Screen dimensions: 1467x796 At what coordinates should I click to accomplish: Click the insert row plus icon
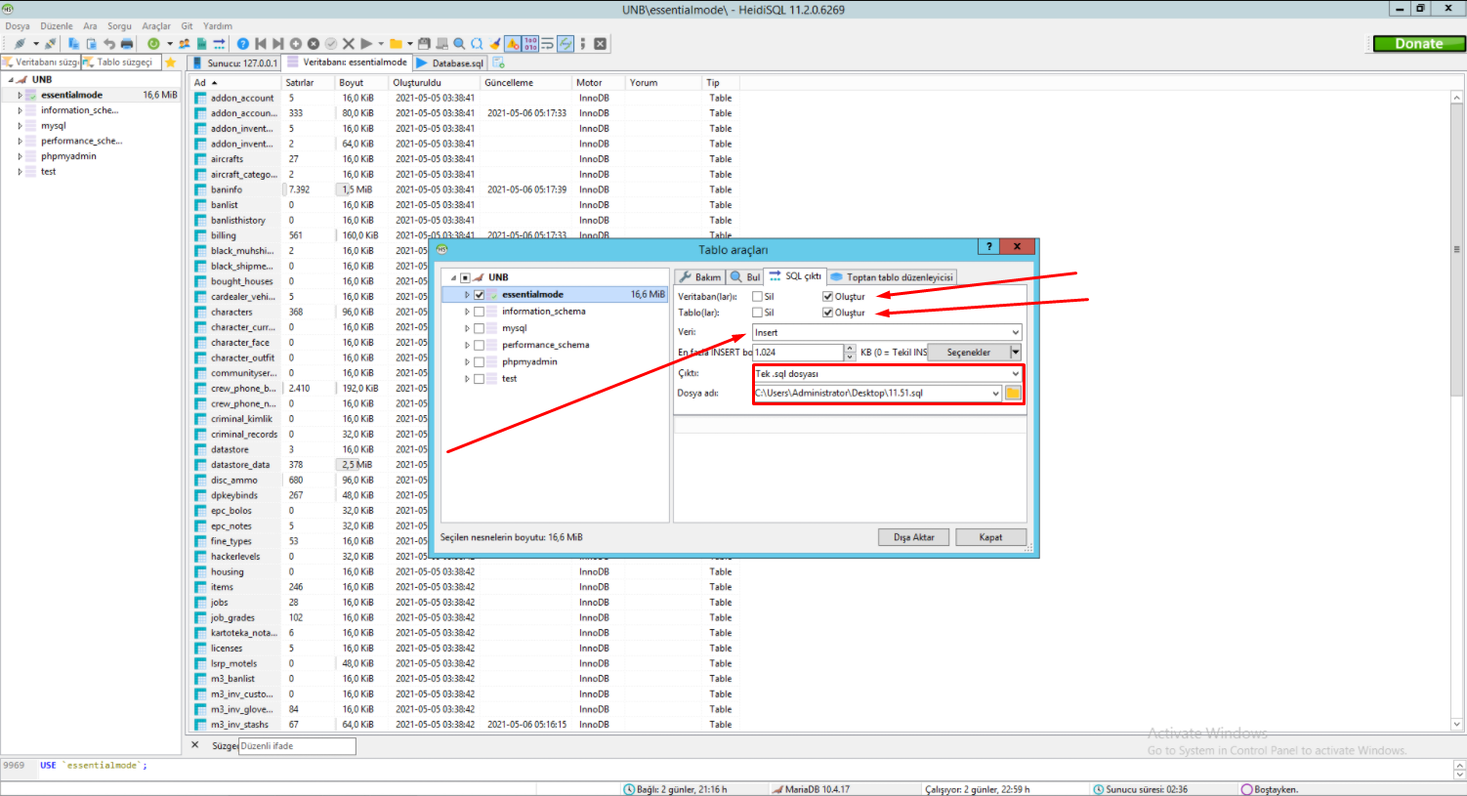click(295, 44)
